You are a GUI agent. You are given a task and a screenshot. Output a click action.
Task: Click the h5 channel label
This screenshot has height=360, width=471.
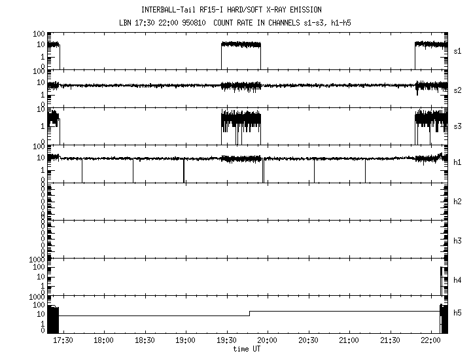pyautogui.click(x=457, y=313)
